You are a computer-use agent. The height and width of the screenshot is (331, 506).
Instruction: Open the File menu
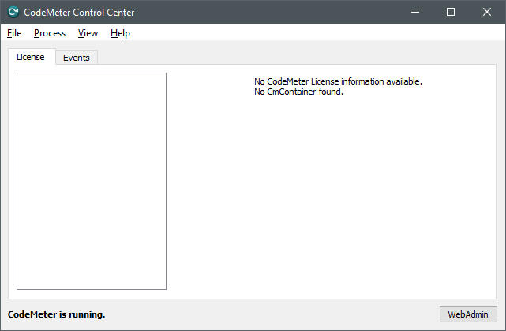coord(14,33)
